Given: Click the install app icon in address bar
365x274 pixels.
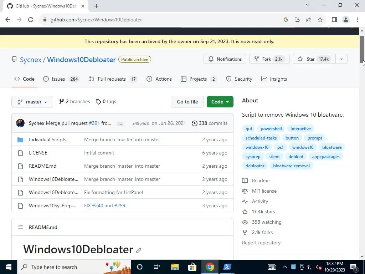Looking at the screenshot, I should click(297, 20).
